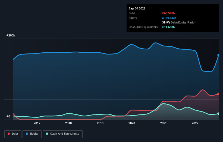The image size is (223, 142).
Task: Click the 2018 x-axis label
Action: coord(68,123)
